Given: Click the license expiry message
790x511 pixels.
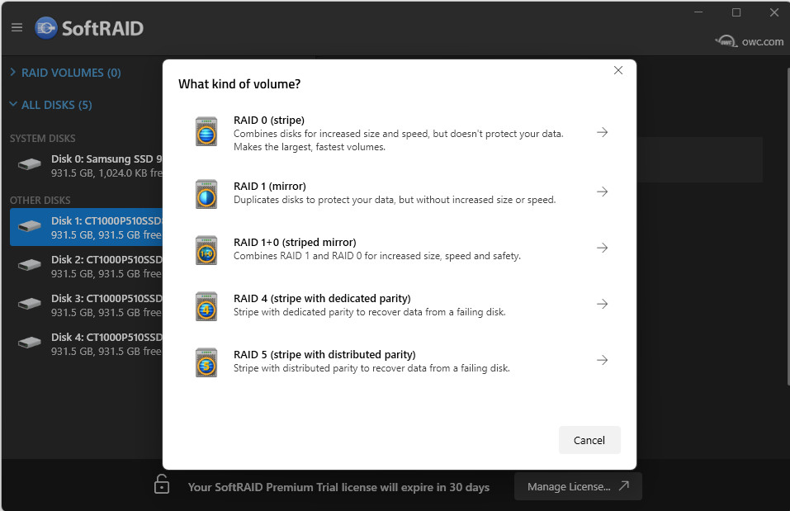Looking at the screenshot, I should point(338,487).
